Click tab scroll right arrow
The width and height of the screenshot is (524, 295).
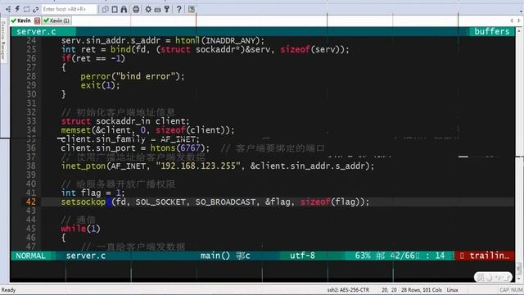pyautogui.click(x=519, y=20)
